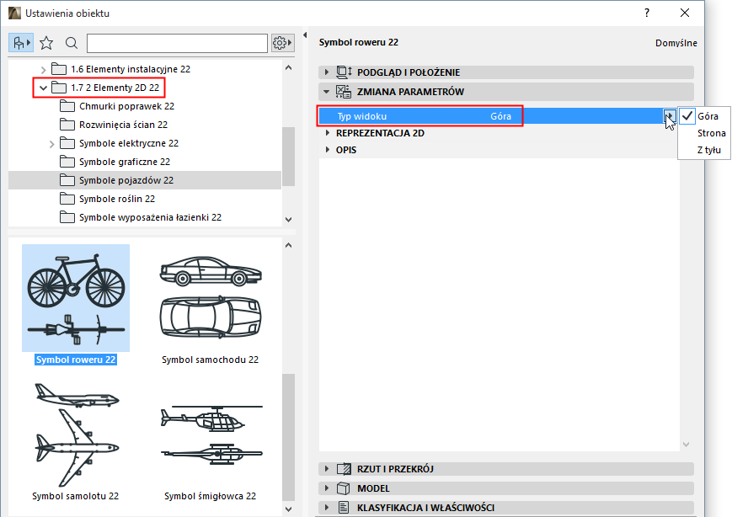Image resolution: width=732 pixels, height=517 pixels.
Task: Click the Symbole graficzne 22 folder icon
Action: pos(67,162)
